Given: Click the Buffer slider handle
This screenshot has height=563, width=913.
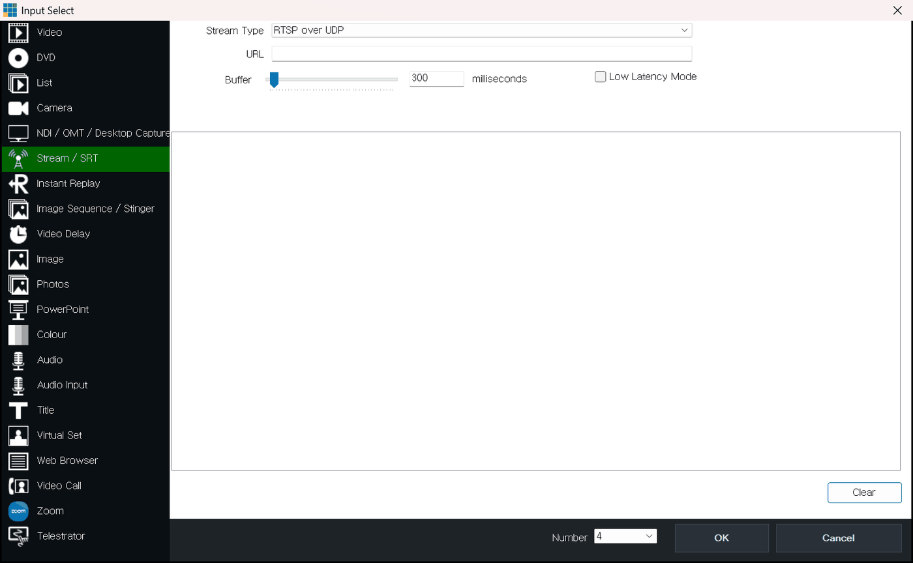Looking at the screenshot, I should coord(275,79).
